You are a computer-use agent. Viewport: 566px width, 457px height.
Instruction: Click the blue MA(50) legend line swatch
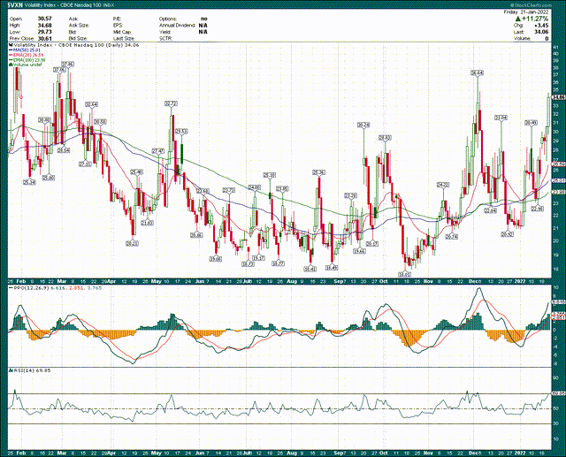tap(11, 50)
